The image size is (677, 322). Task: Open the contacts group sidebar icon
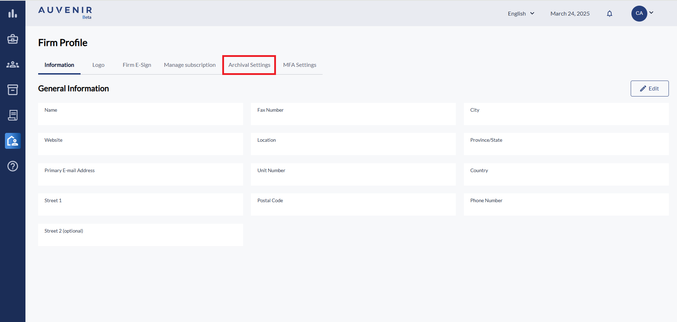pos(13,64)
